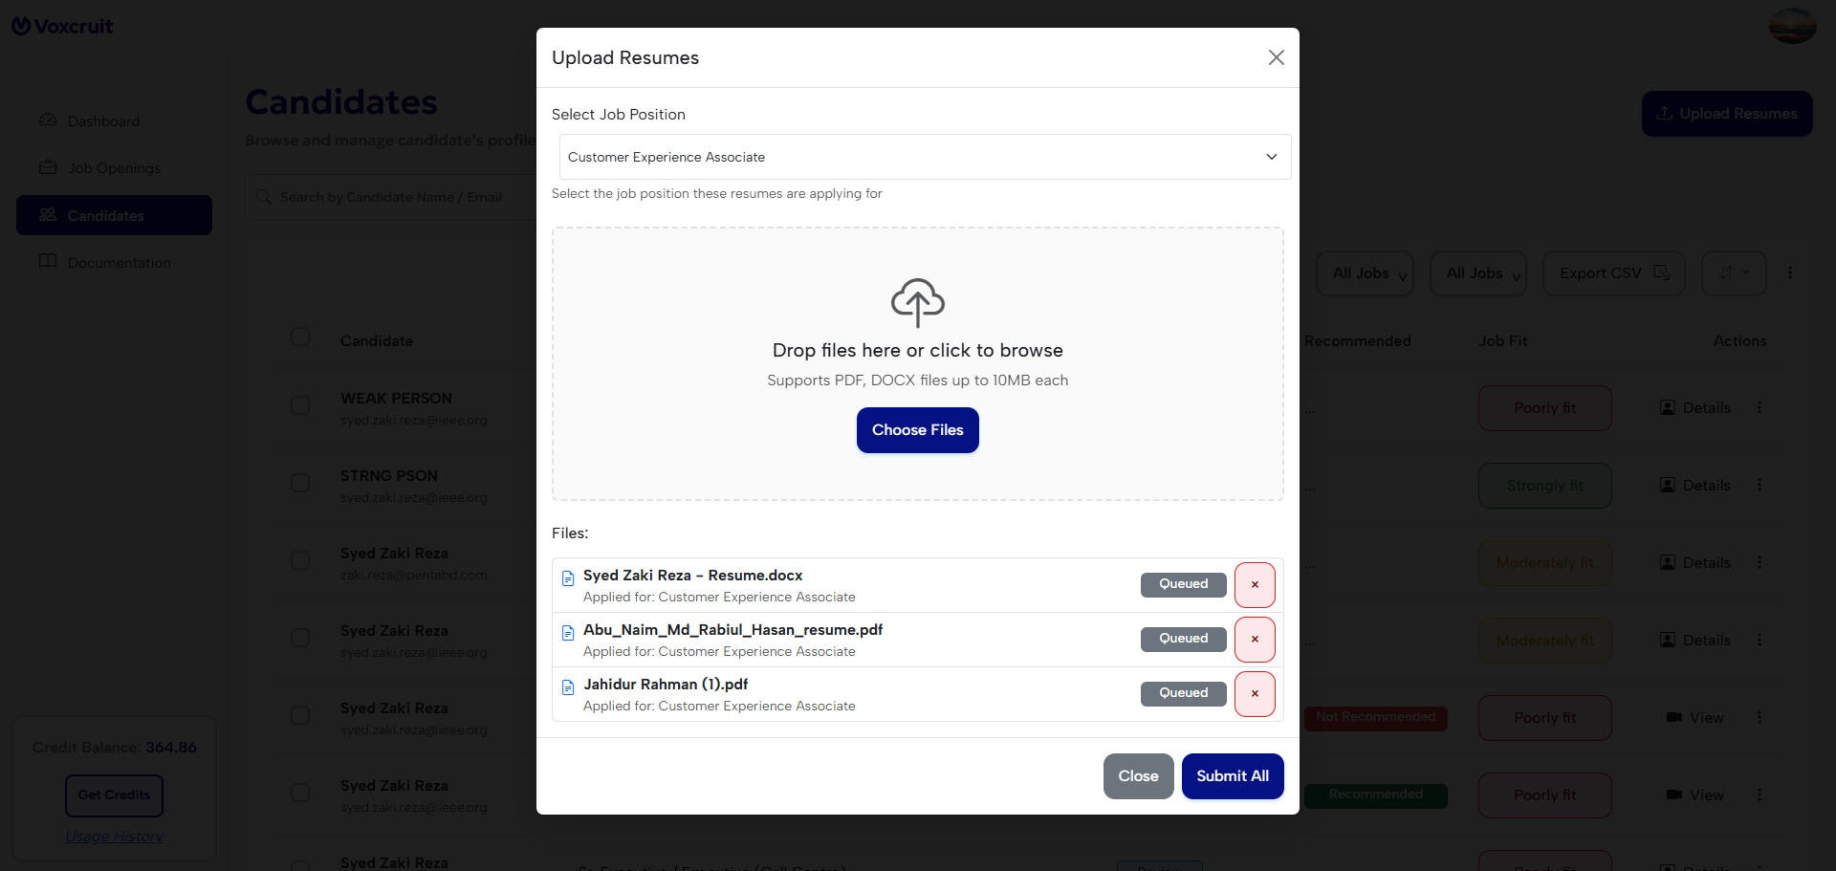Open the sort order dropdown
This screenshot has height=871, width=1836.
(1734, 273)
